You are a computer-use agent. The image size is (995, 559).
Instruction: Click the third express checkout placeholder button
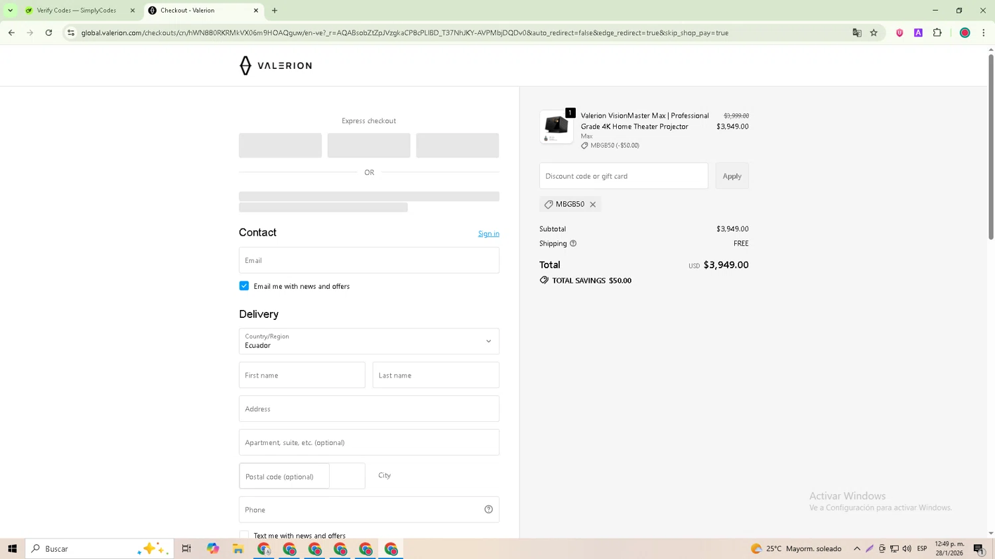pos(457,145)
